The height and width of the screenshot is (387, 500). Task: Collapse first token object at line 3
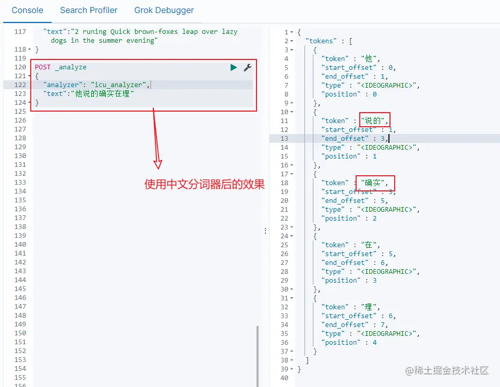(291, 50)
